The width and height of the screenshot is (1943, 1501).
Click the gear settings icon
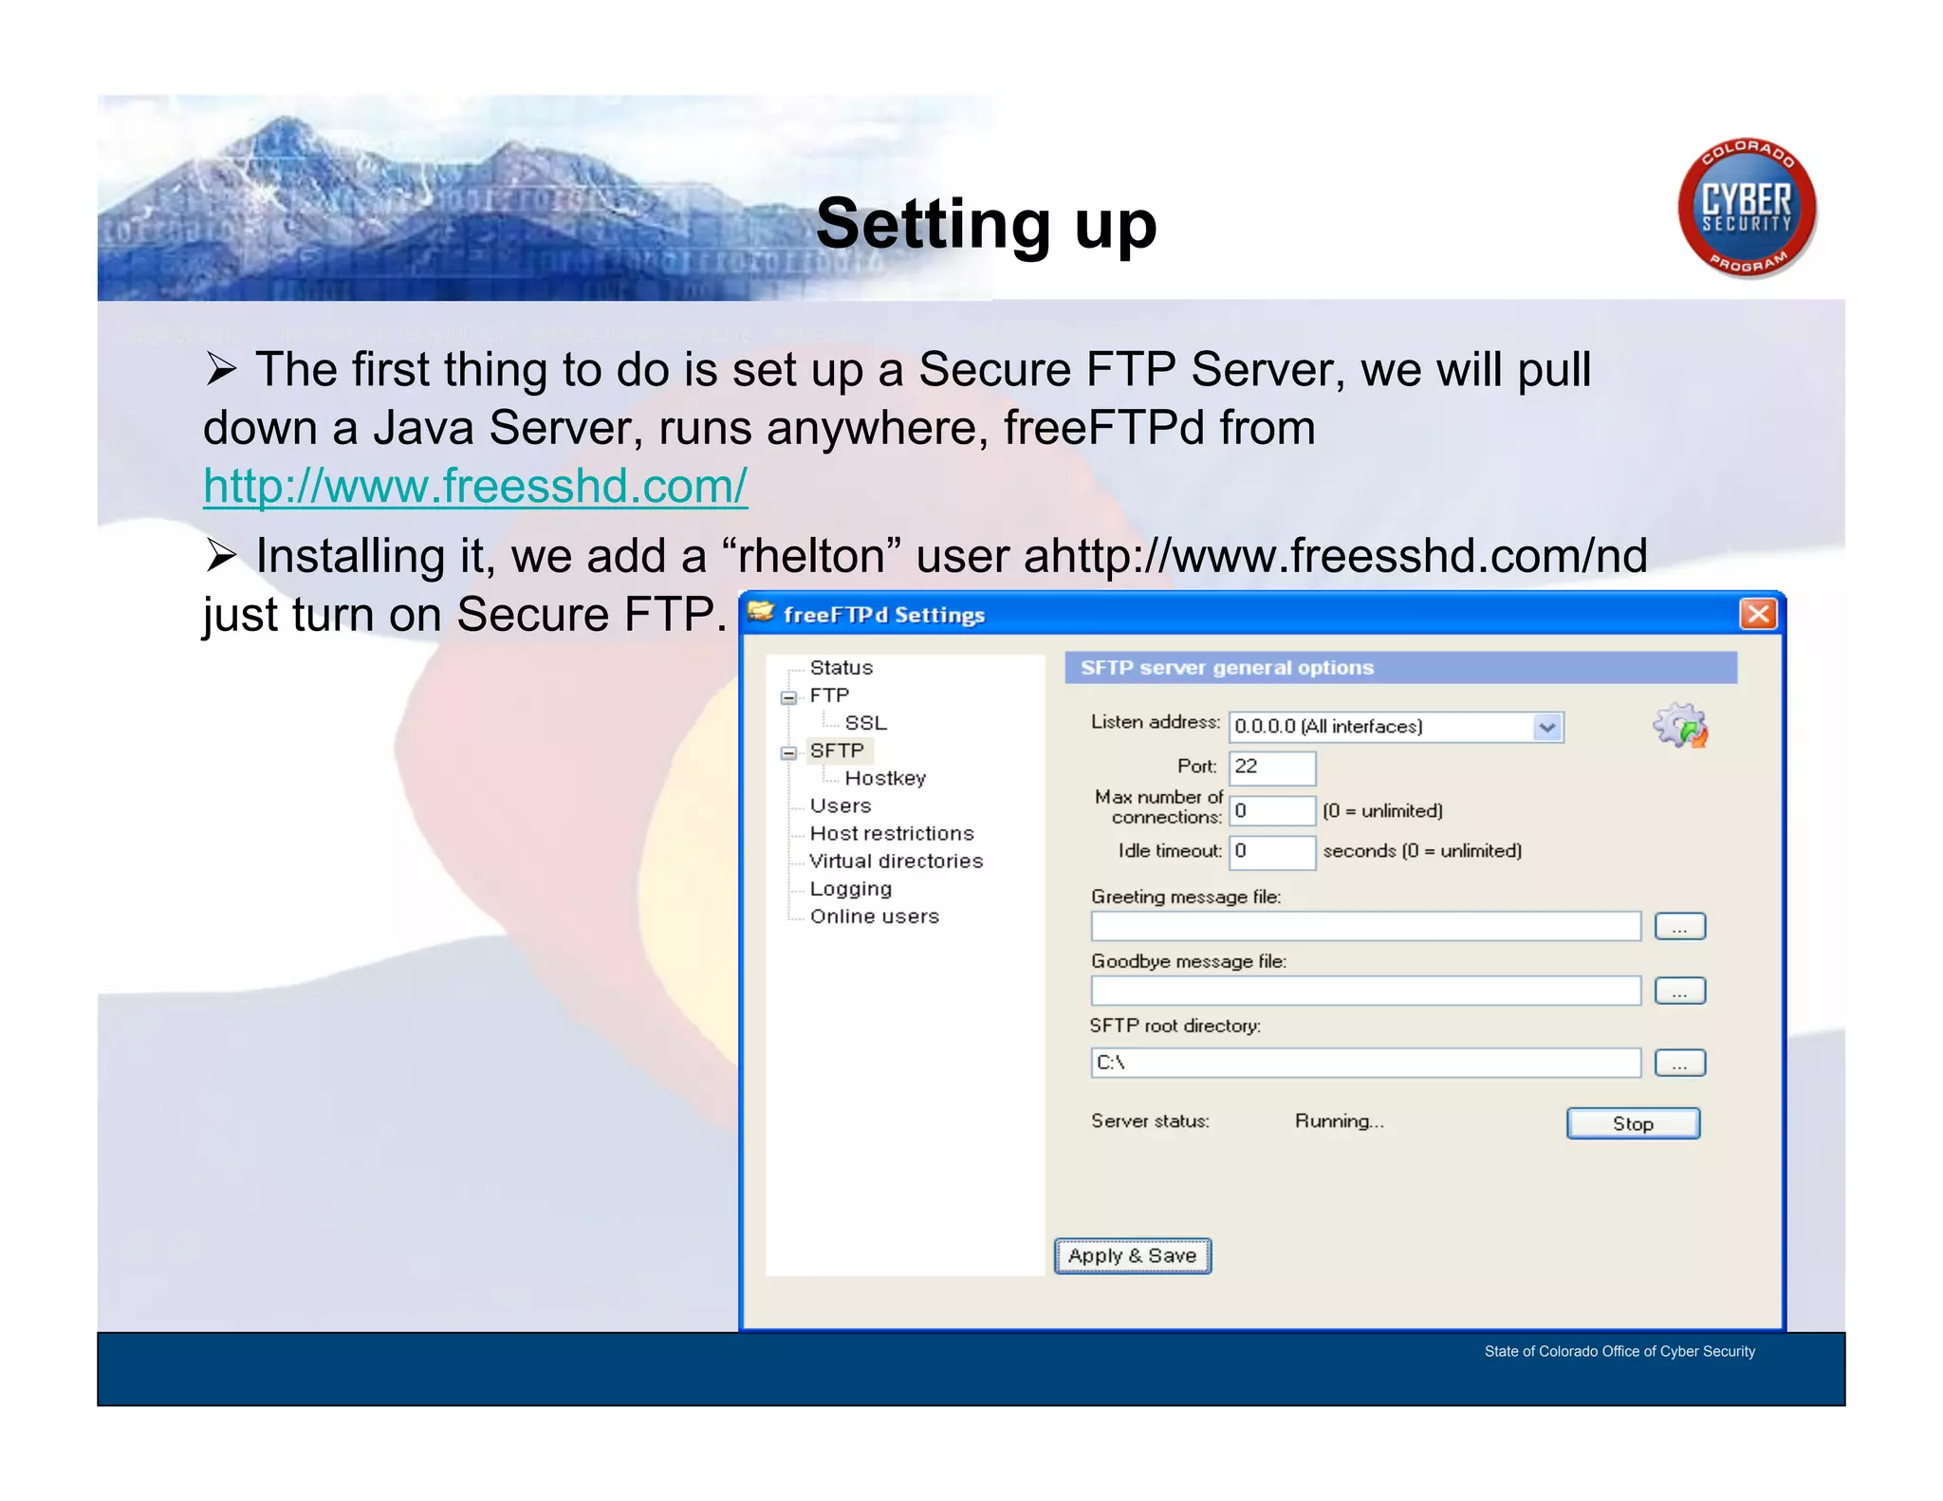pyautogui.click(x=1680, y=726)
